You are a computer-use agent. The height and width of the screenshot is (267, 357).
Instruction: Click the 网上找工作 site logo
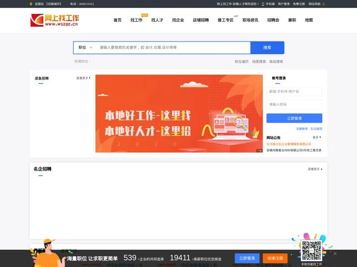point(55,20)
